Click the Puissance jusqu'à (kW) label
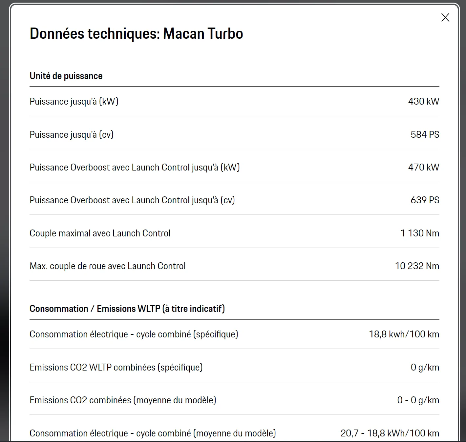466x442 pixels. point(74,102)
